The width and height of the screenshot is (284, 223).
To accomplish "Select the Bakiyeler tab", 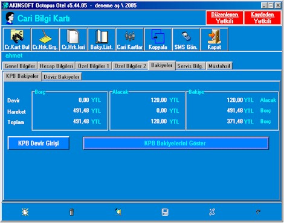I will [x=162, y=65].
